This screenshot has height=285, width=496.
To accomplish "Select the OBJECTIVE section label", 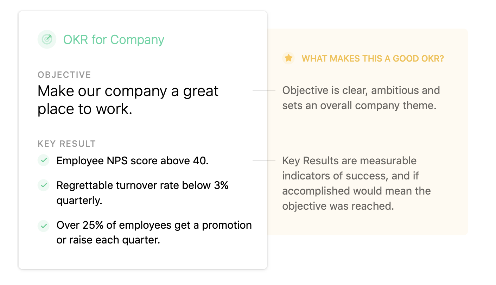I will click(x=64, y=75).
